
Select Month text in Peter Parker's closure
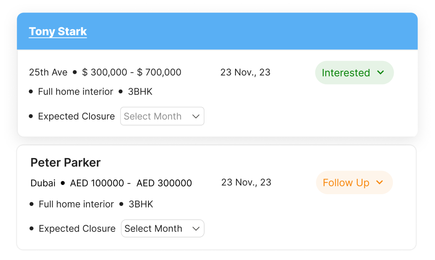pyautogui.click(x=153, y=229)
